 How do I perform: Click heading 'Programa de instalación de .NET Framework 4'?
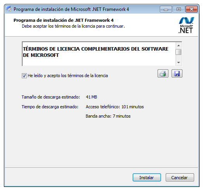63,20
